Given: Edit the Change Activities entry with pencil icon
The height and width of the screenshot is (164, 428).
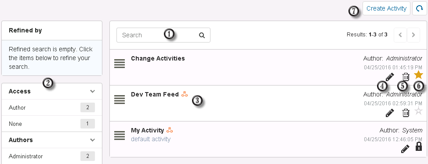Looking at the screenshot, I should click(390, 77).
